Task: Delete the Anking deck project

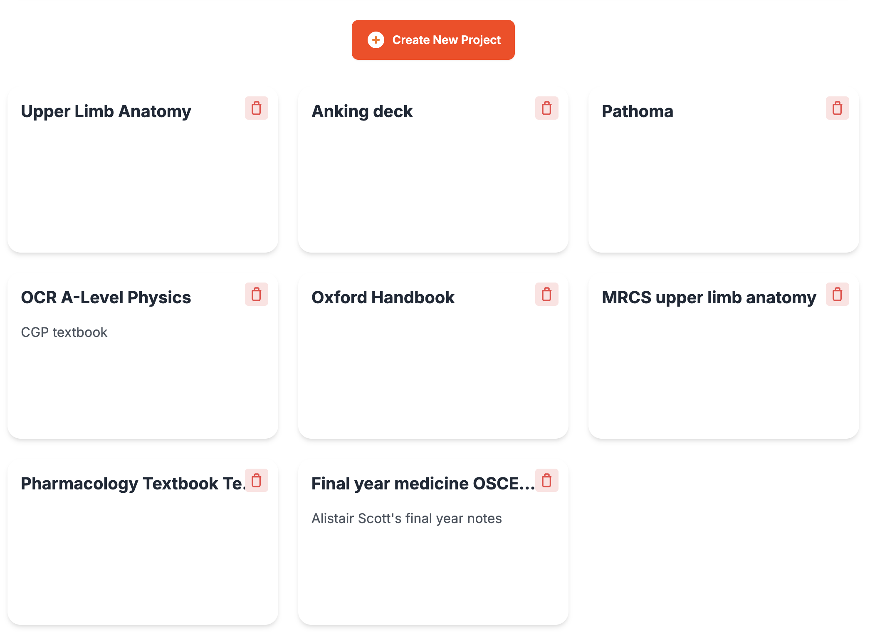Action: tap(546, 108)
